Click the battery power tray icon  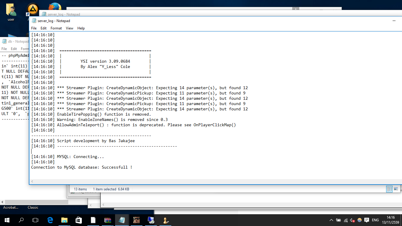tap(338, 220)
